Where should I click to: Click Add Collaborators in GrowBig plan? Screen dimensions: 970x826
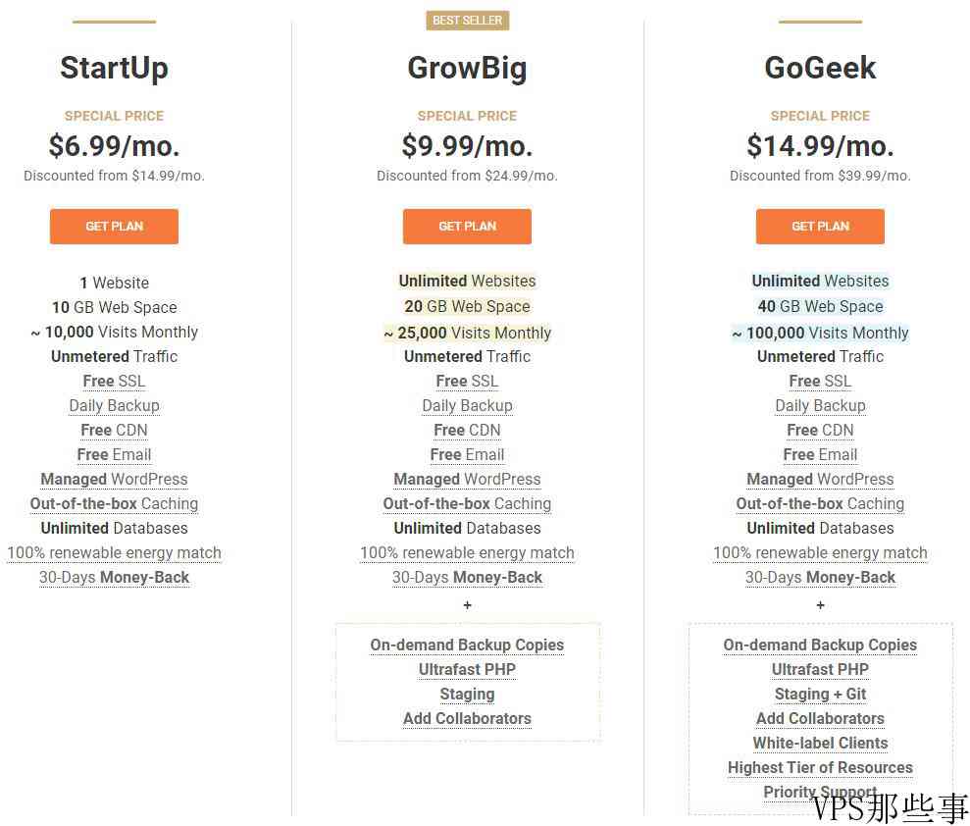[x=467, y=719]
